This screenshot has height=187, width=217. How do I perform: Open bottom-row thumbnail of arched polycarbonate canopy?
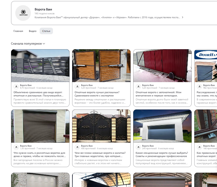tap(101, 180)
